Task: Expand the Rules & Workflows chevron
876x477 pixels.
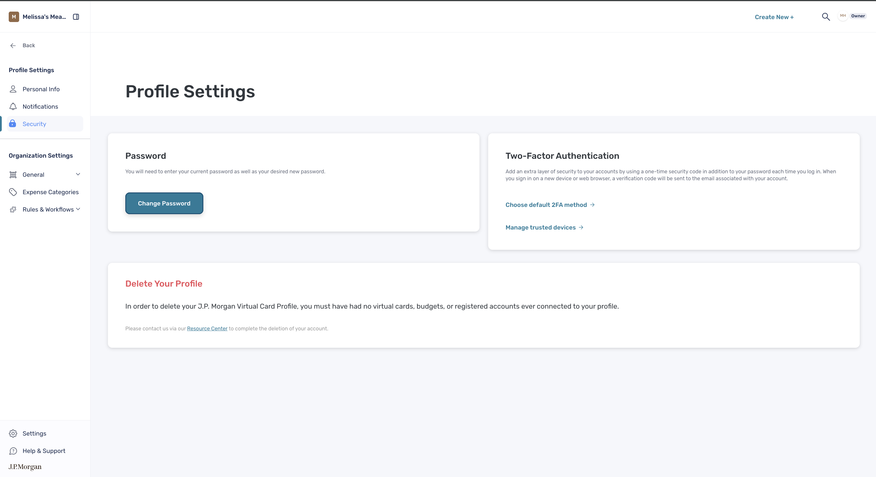Action: [78, 209]
